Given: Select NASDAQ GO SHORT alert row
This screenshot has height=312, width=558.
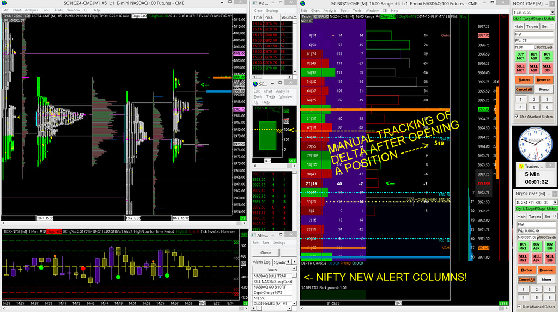Looking at the screenshot, I should click(272, 287).
